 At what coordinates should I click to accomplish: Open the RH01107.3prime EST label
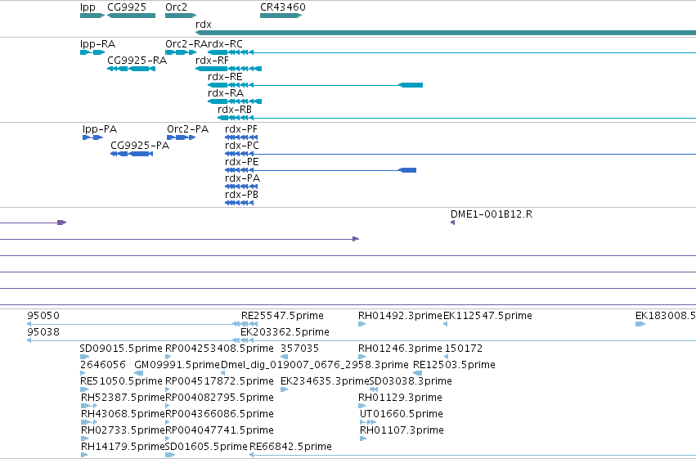point(402,431)
